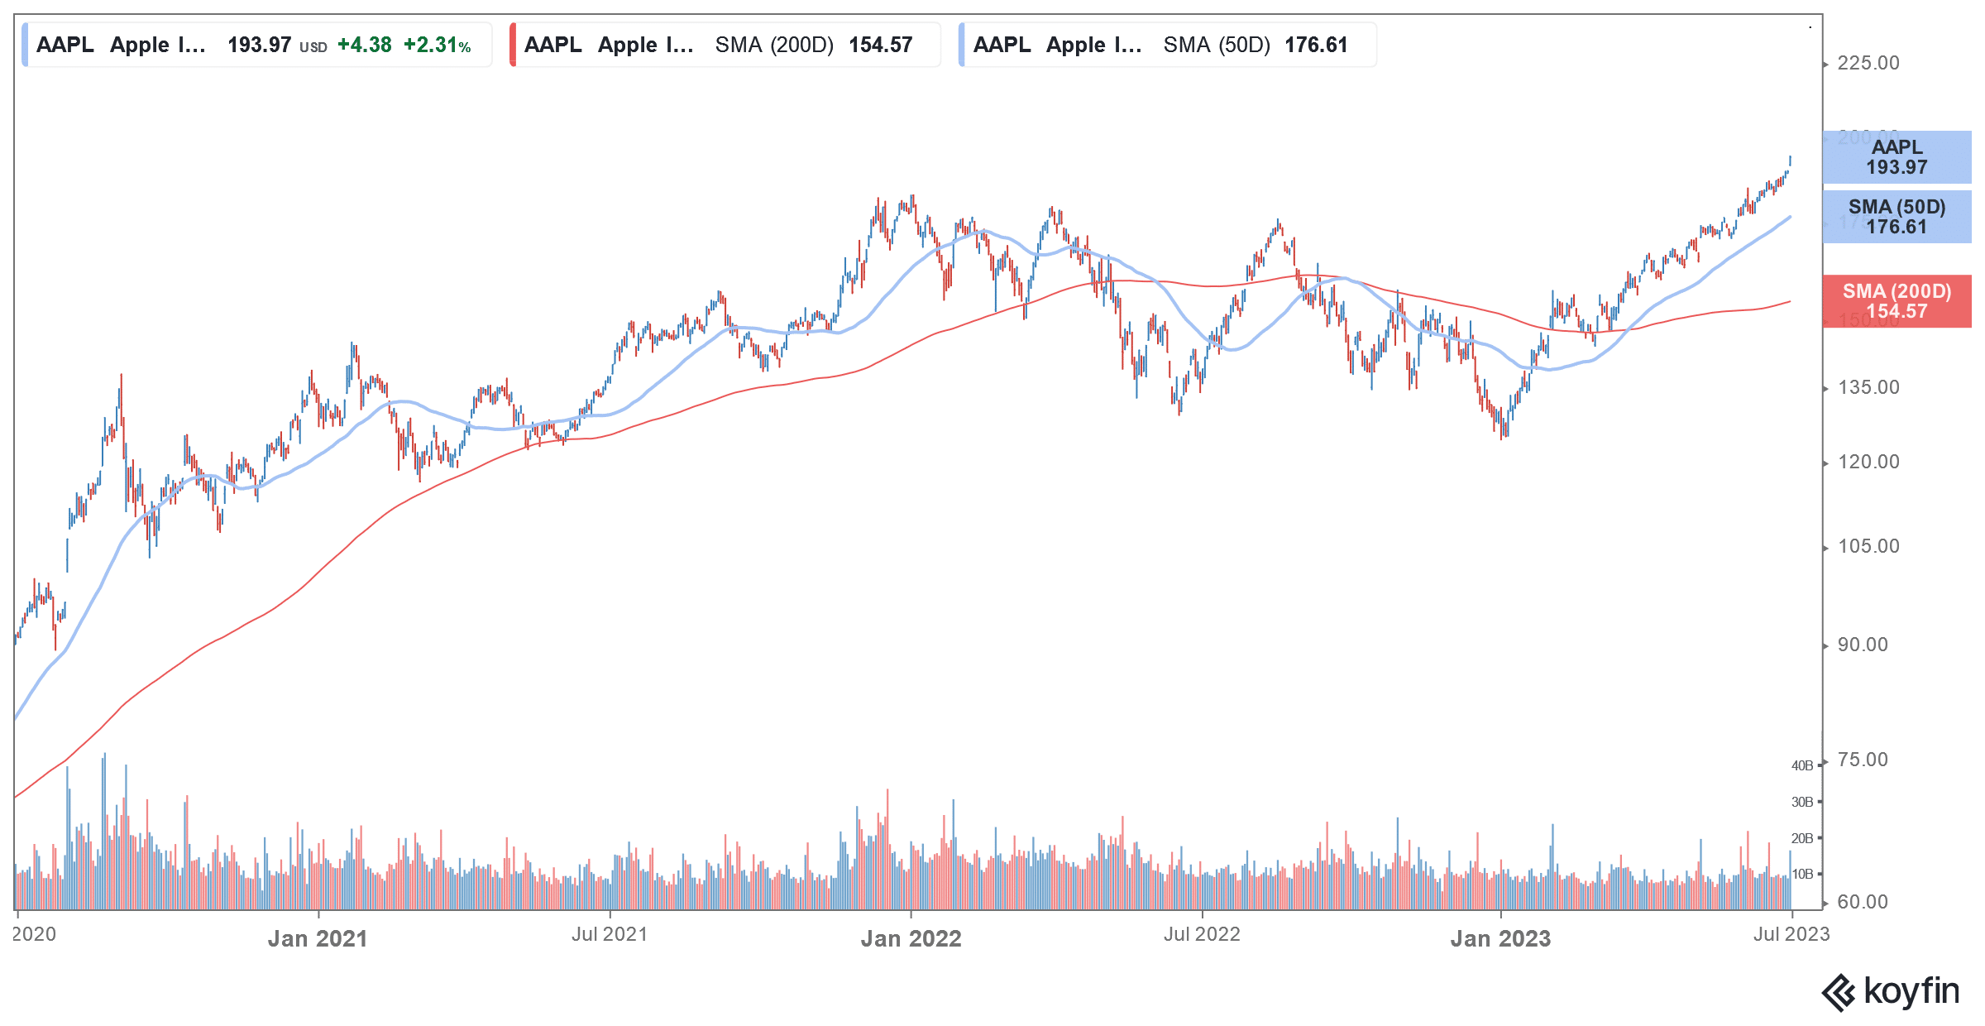Select the SMA (200D) legend entry
Screen dimensions: 1985x1026
725,45
